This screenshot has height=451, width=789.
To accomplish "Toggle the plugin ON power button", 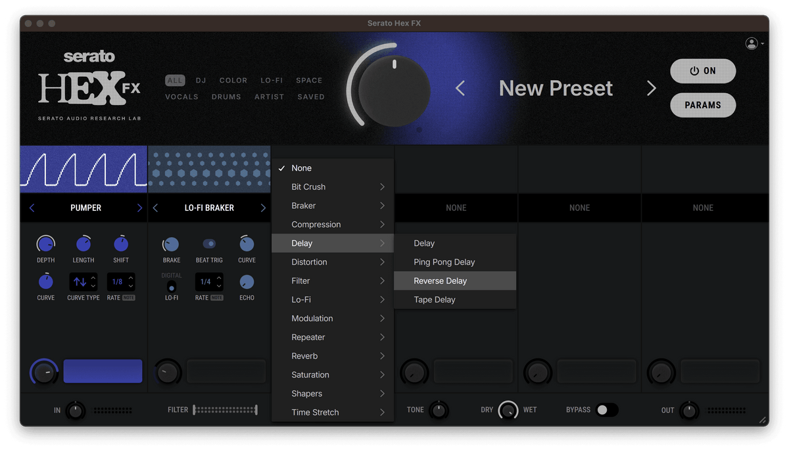I will pyautogui.click(x=703, y=71).
